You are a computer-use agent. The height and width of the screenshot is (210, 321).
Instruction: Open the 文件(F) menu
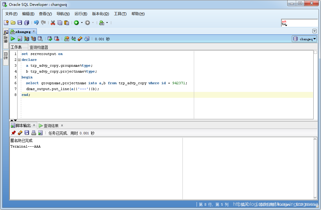click(x=11, y=14)
